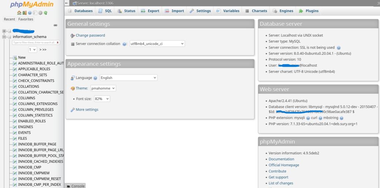Open the tree page number dropdown
Image resolution: width=380 pixels, height=188 pixels.
coord(33,50)
